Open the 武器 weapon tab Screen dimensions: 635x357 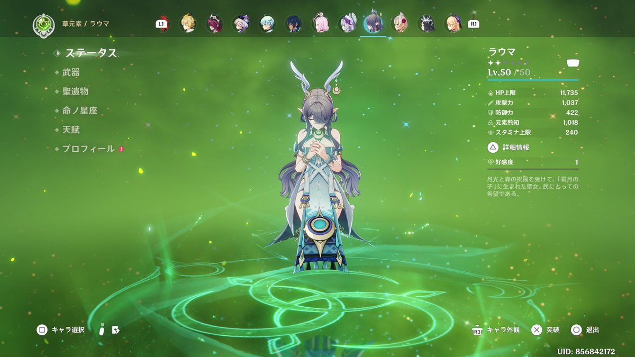(71, 72)
